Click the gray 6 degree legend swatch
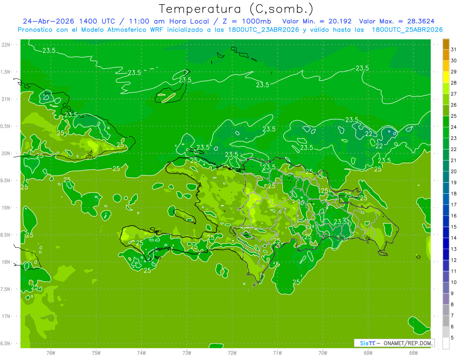464x358 pixels. click(x=446, y=321)
